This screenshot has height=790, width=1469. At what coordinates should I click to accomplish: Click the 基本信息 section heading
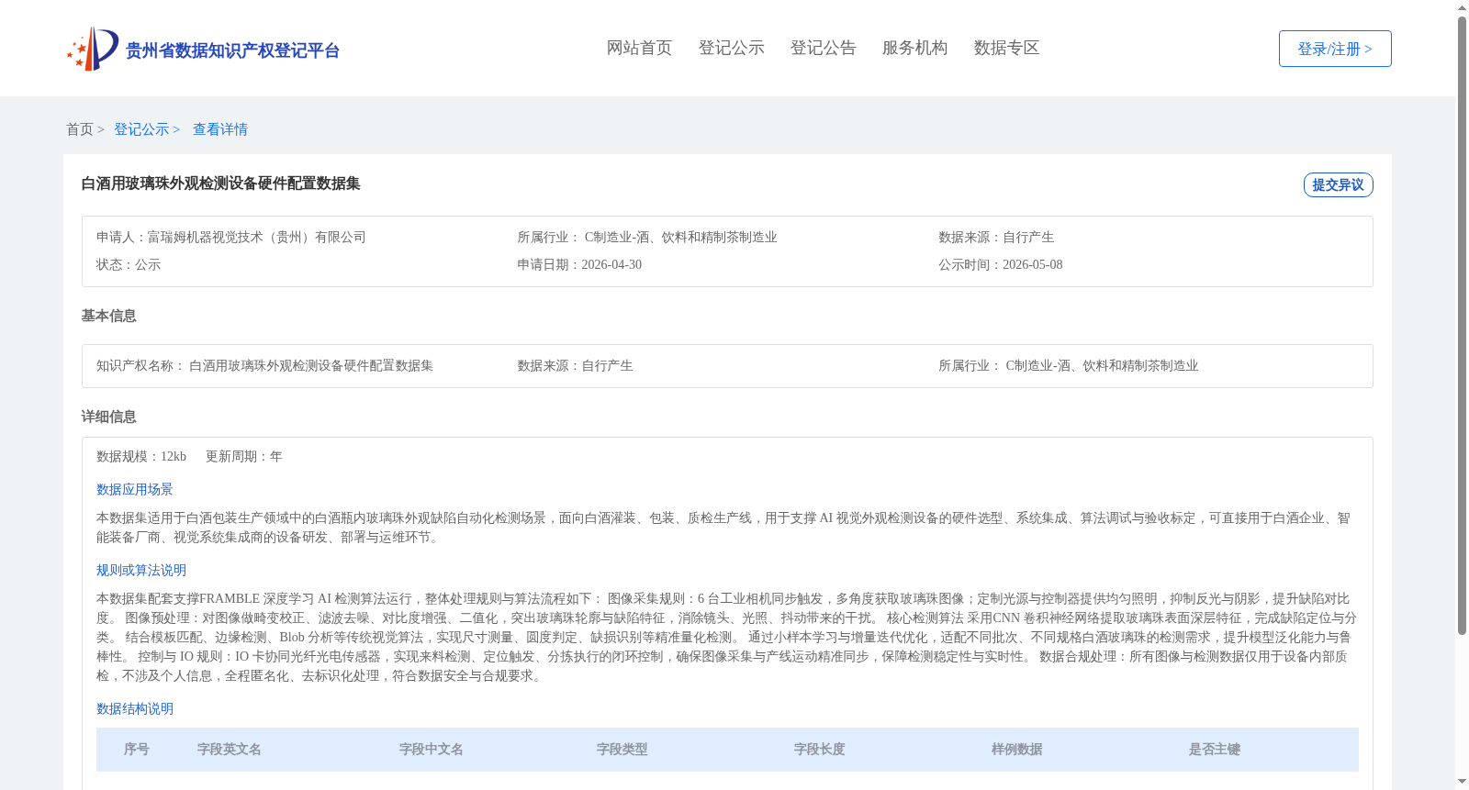point(108,316)
